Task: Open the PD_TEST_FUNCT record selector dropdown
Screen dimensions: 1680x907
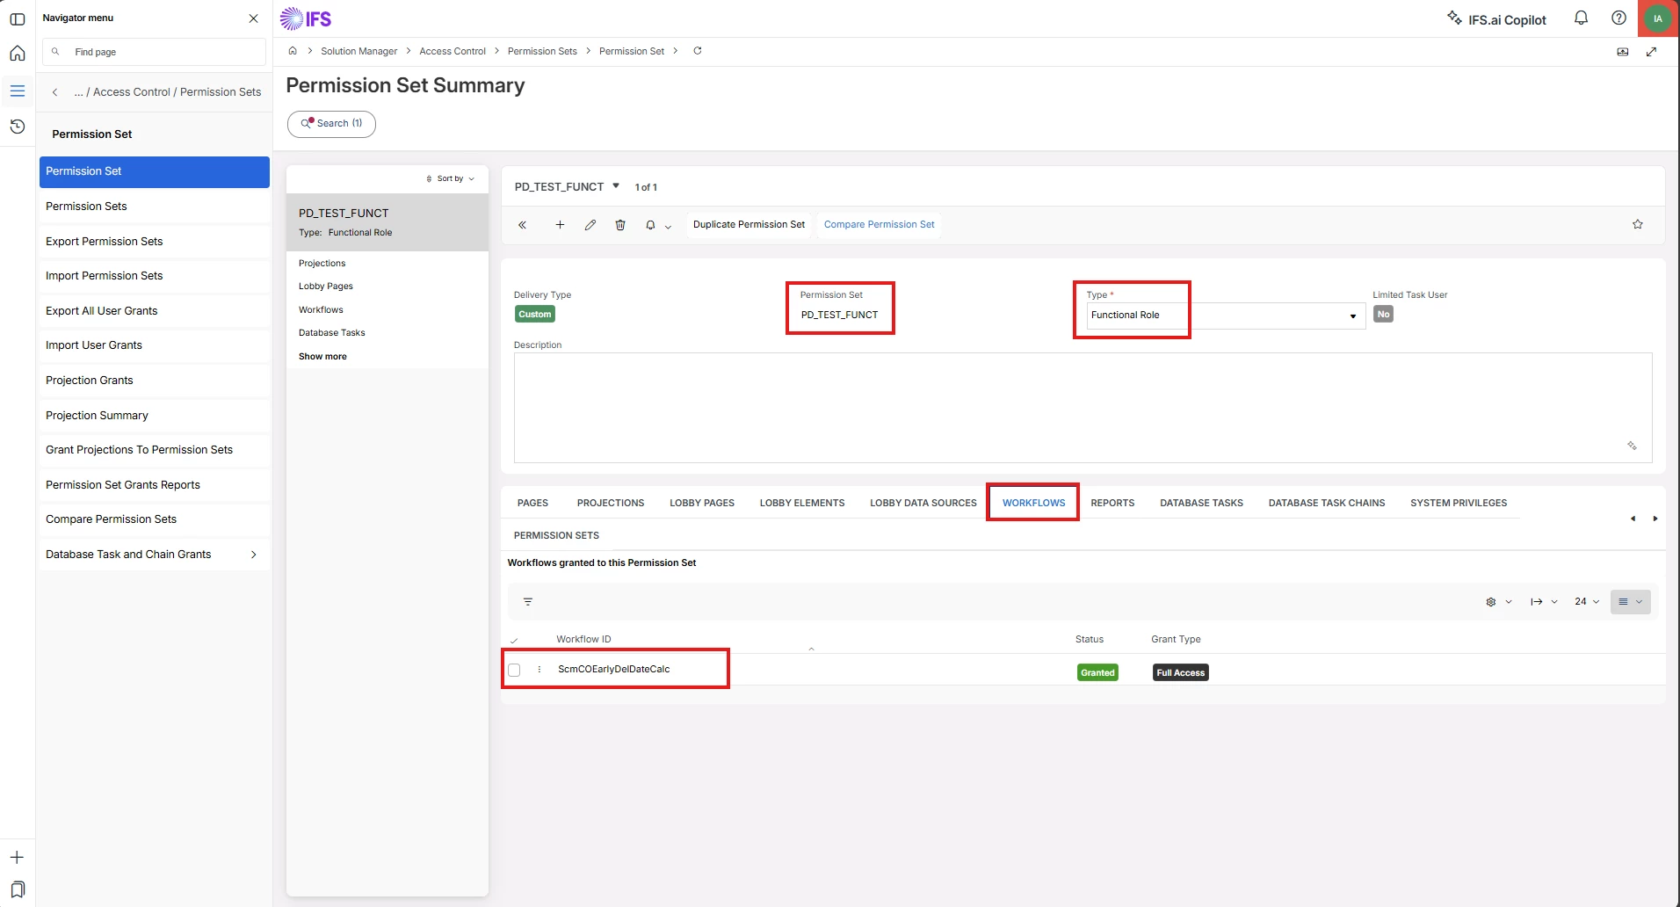Action: 616,186
